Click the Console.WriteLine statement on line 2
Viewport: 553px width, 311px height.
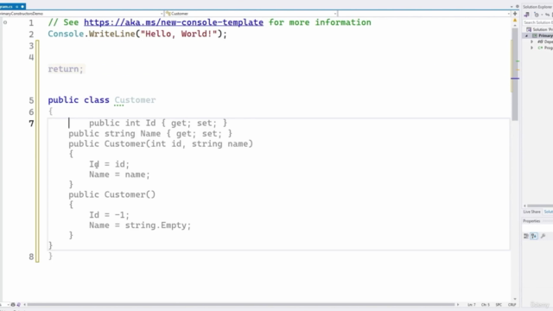coord(137,34)
